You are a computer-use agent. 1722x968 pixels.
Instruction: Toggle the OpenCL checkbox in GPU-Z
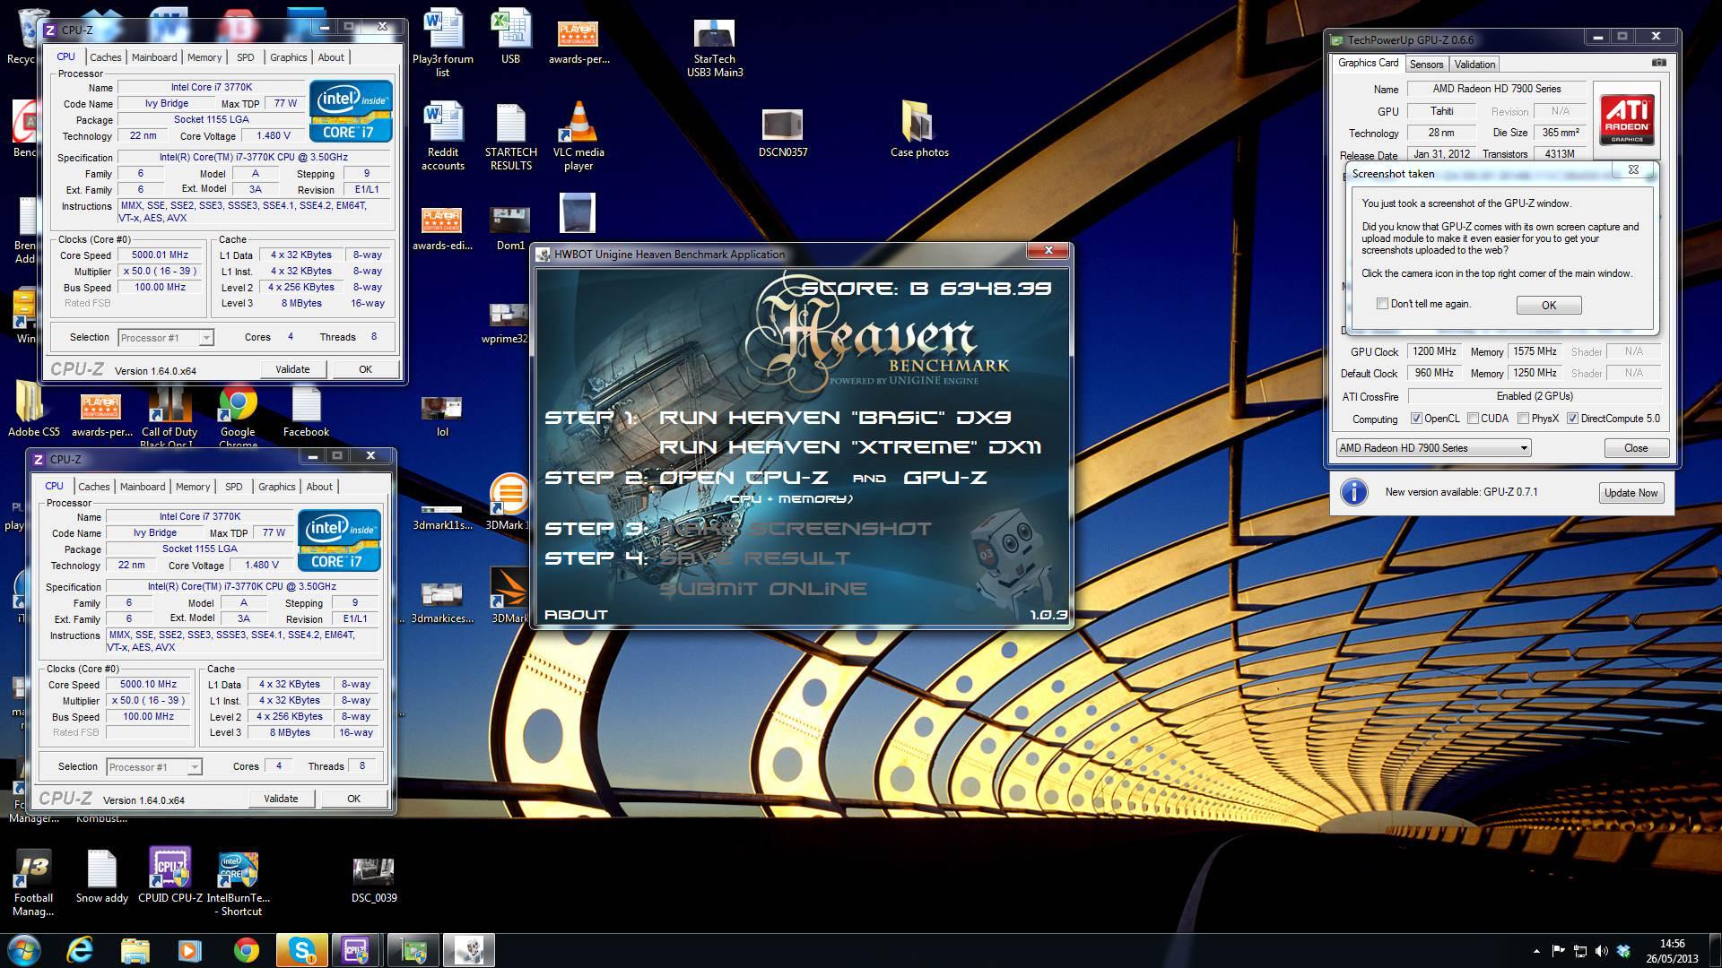pyautogui.click(x=1416, y=418)
